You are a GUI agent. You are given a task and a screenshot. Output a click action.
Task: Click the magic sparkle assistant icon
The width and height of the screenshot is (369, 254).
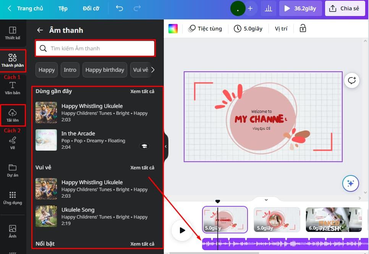click(350, 183)
